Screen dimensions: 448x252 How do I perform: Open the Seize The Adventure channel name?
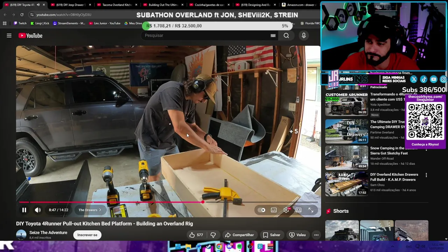pos(48,232)
